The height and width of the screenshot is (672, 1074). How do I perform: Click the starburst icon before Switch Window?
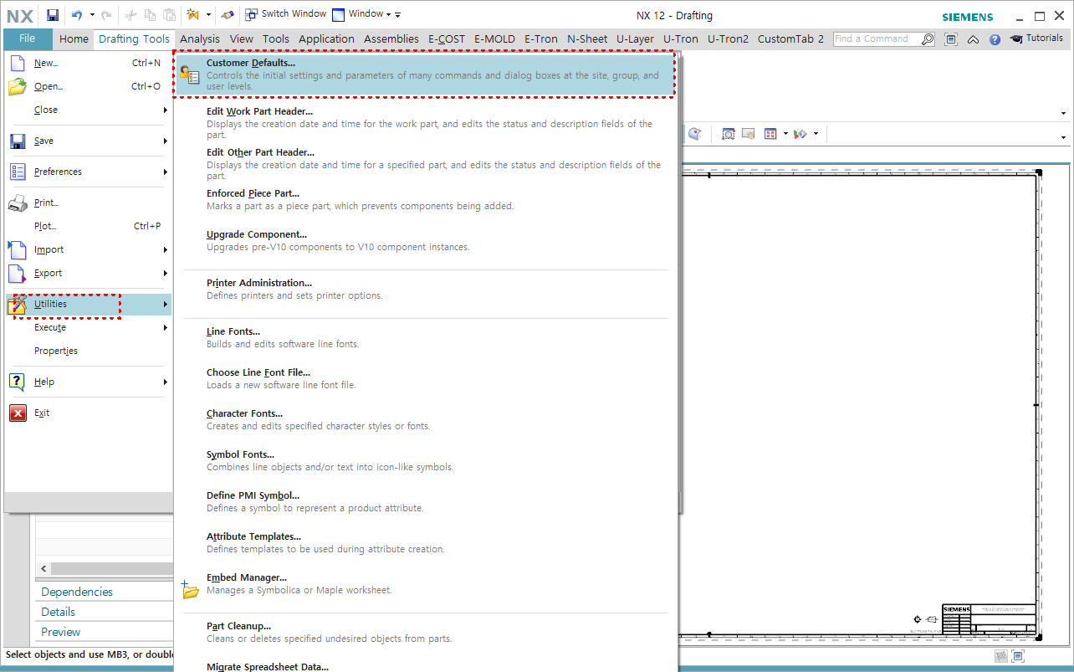point(194,15)
